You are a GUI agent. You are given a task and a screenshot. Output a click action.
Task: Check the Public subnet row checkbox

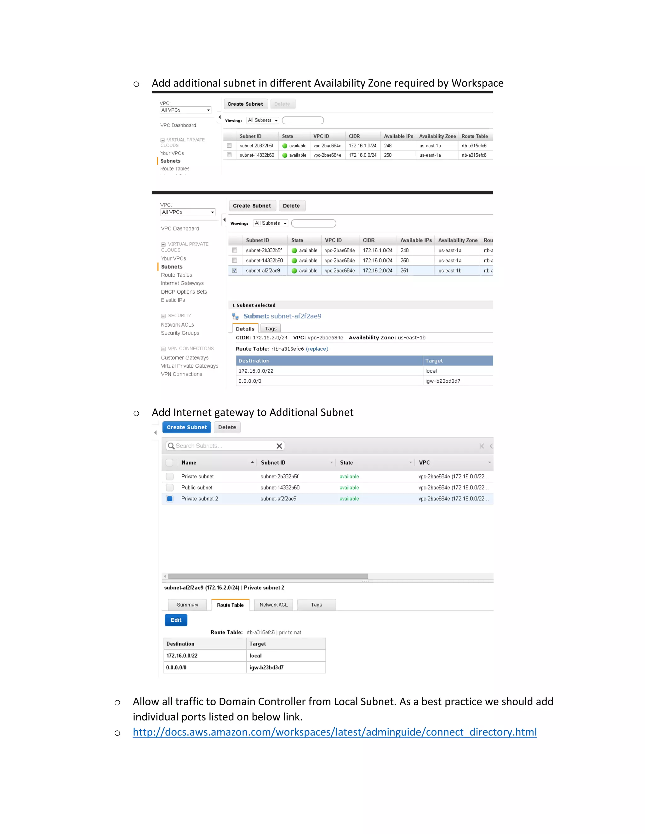(170, 487)
